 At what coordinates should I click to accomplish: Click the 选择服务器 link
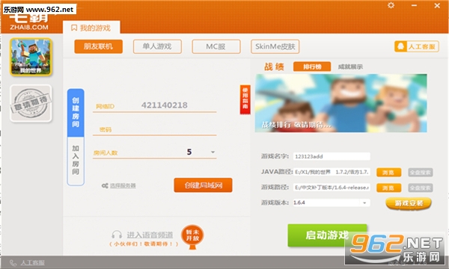tap(123, 186)
